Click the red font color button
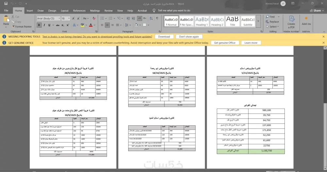The image size is (327, 172). tap(91, 25)
